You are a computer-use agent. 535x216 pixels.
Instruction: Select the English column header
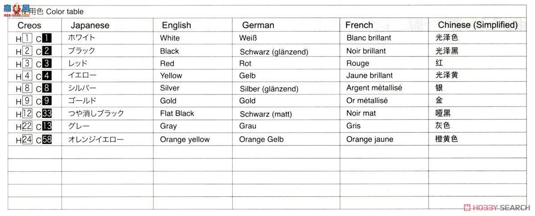(x=176, y=25)
